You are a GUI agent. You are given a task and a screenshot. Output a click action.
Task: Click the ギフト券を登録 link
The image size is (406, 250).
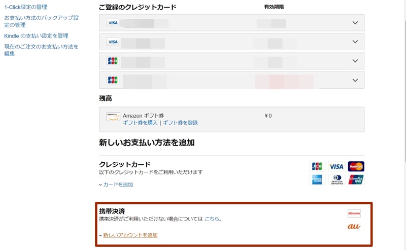[x=180, y=123]
